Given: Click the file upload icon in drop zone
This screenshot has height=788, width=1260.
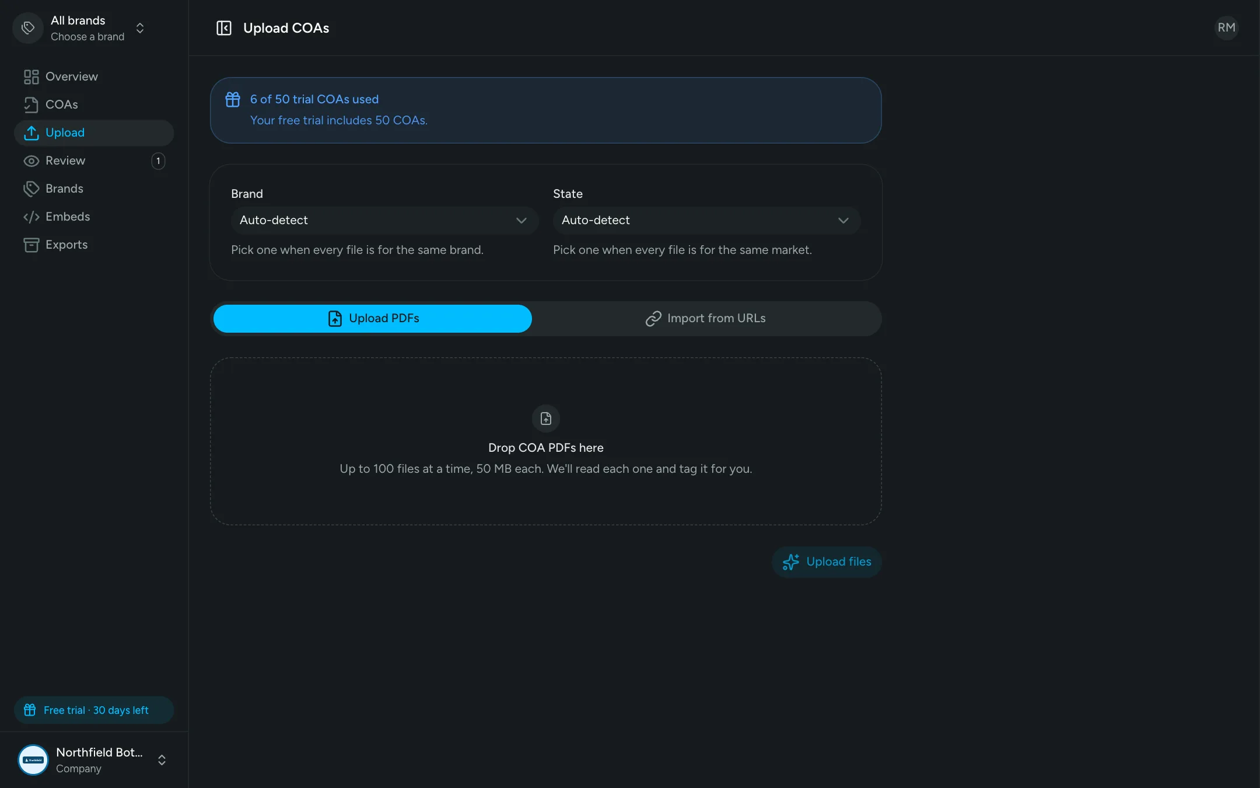Looking at the screenshot, I should click(546, 419).
